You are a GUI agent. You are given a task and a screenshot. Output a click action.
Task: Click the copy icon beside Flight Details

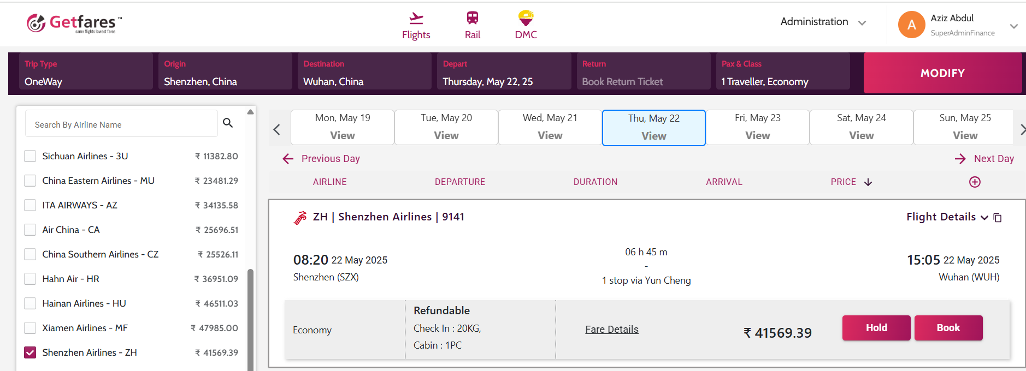coord(998,218)
